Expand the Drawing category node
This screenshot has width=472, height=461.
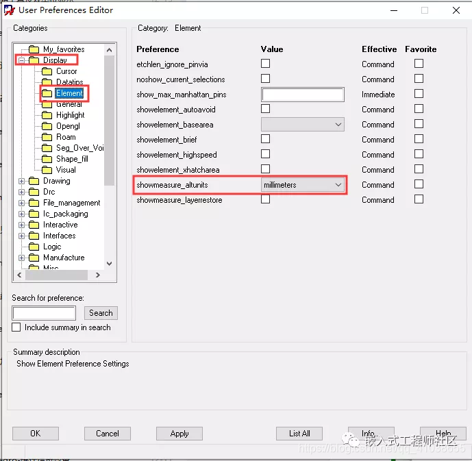[21, 181]
